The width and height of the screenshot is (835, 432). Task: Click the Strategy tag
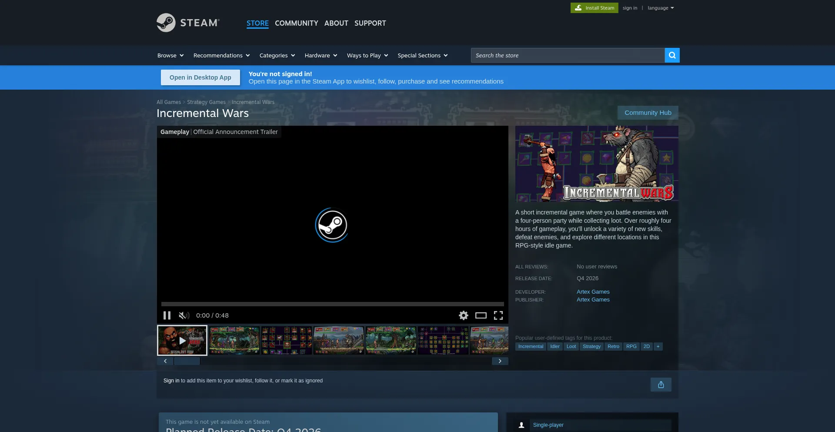(591, 347)
